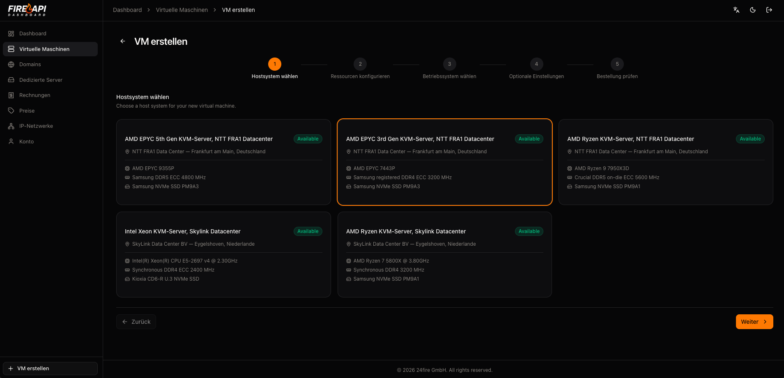Click the stacked servers icon for Virtuelle Maschinen
The width and height of the screenshot is (784, 378).
(11, 49)
